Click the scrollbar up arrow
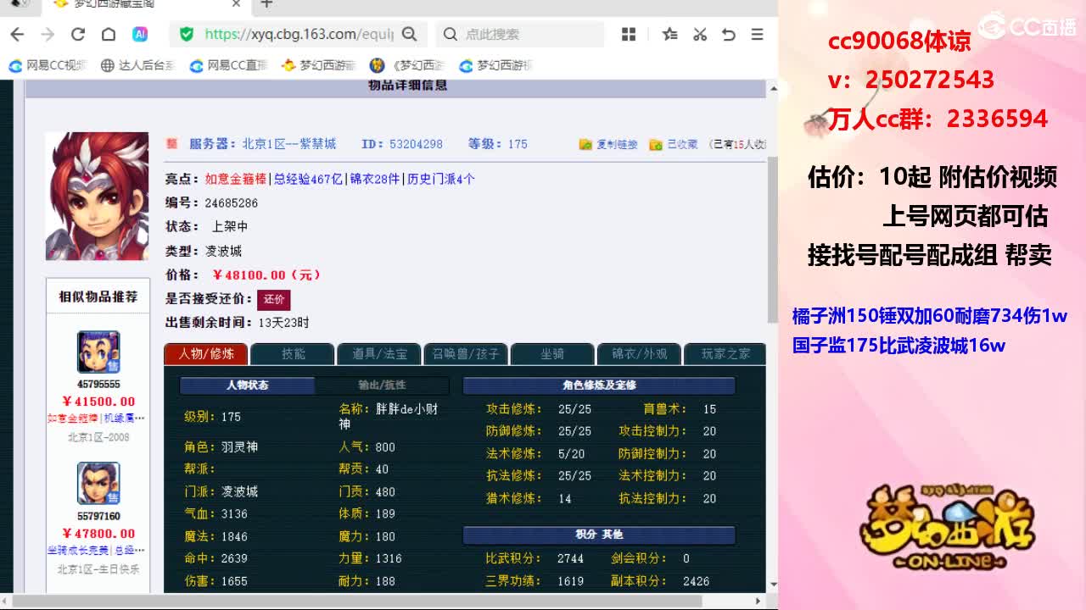The height and width of the screenshot is (610, 1086). [x=772, y=88]
